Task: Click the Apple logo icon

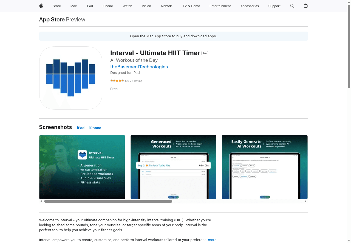Action: [x=41, y=6]
